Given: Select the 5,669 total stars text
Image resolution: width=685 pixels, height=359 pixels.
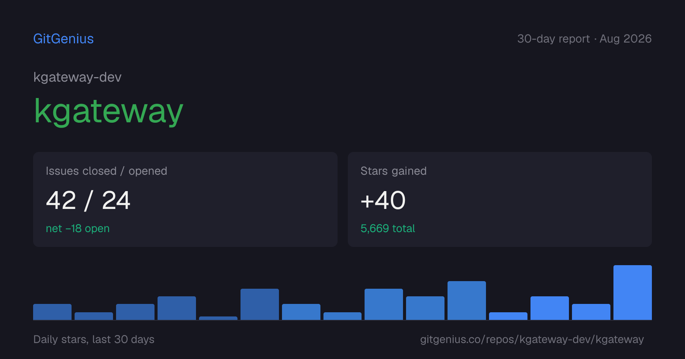Looking at the screenshot, I should [387, 228].
